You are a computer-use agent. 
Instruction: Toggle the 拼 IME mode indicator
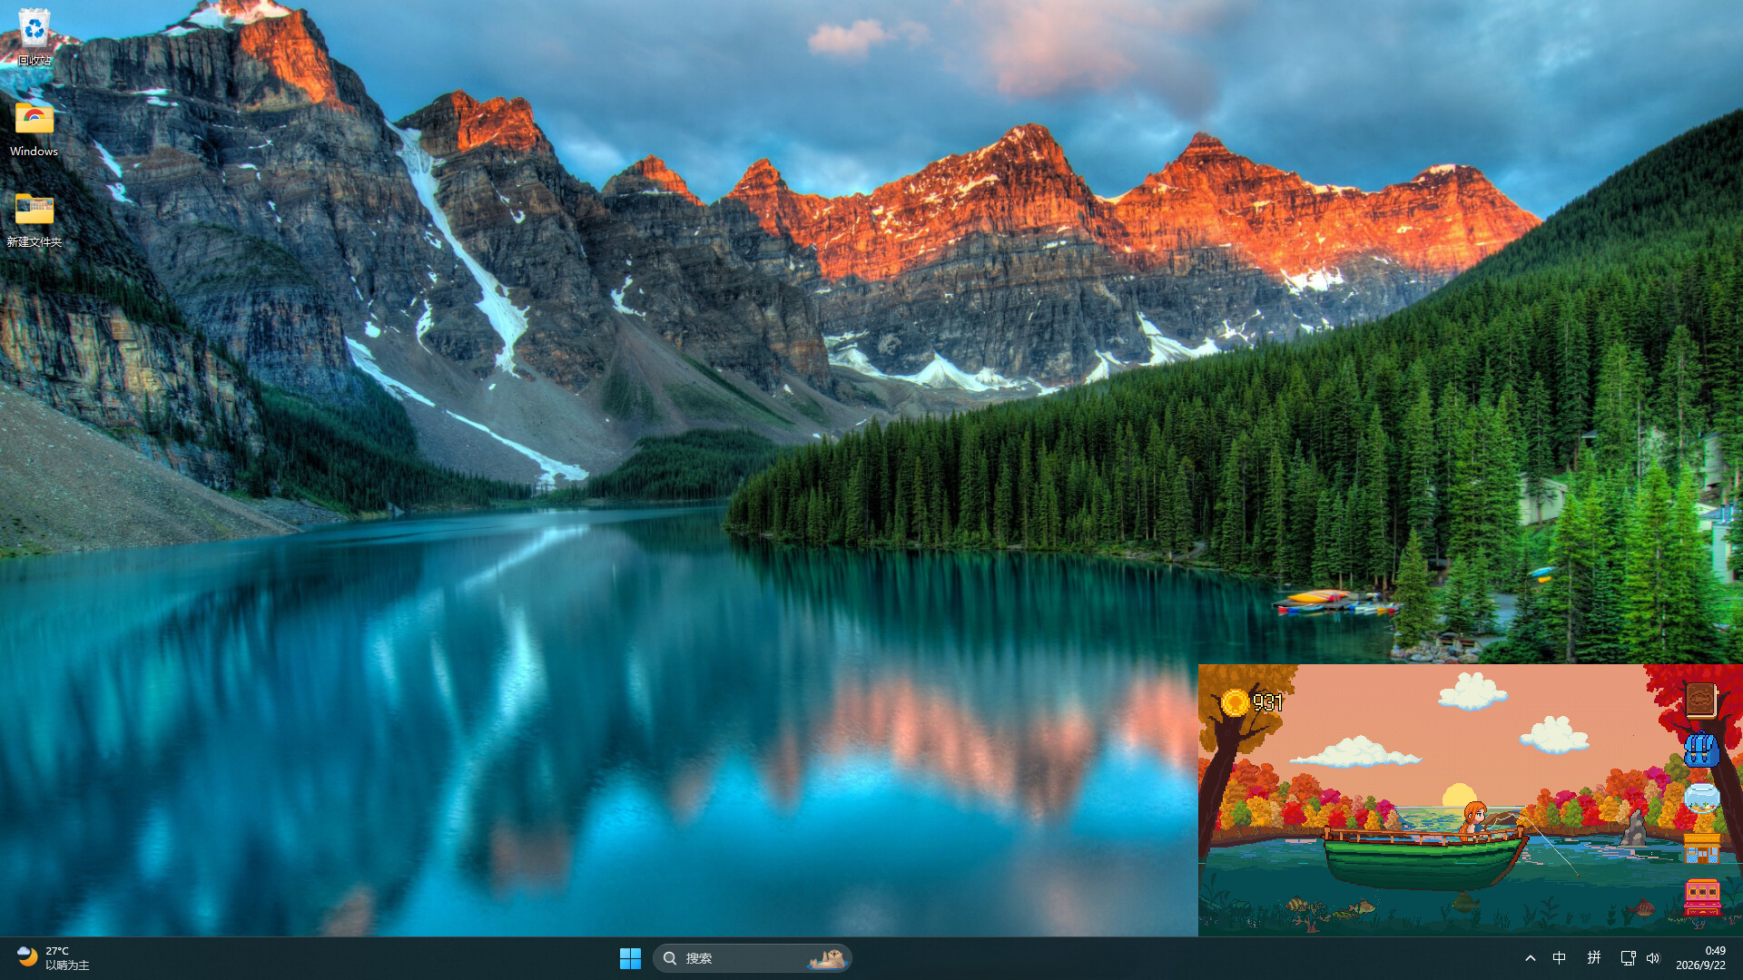coord(1594,958)
